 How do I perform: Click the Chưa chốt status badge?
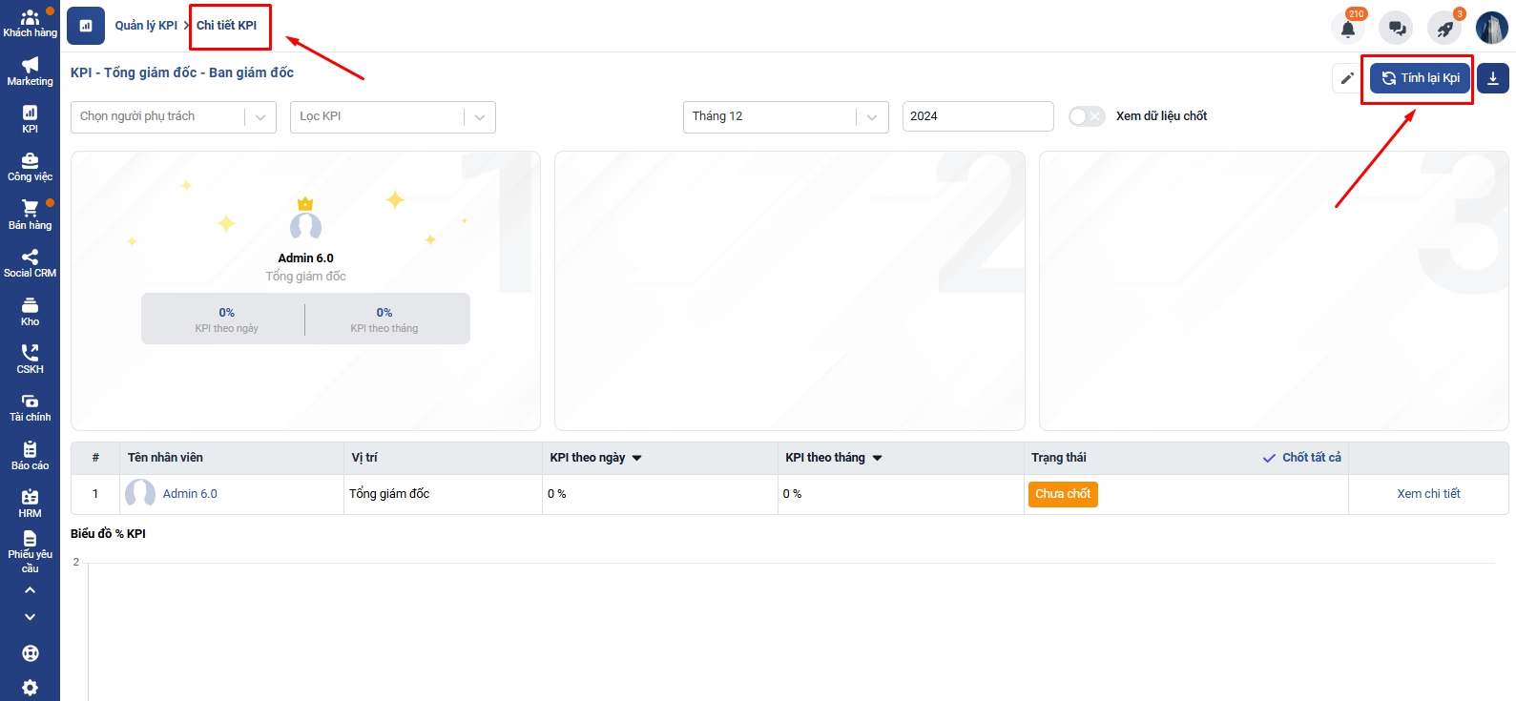[x=1063, y=494]
